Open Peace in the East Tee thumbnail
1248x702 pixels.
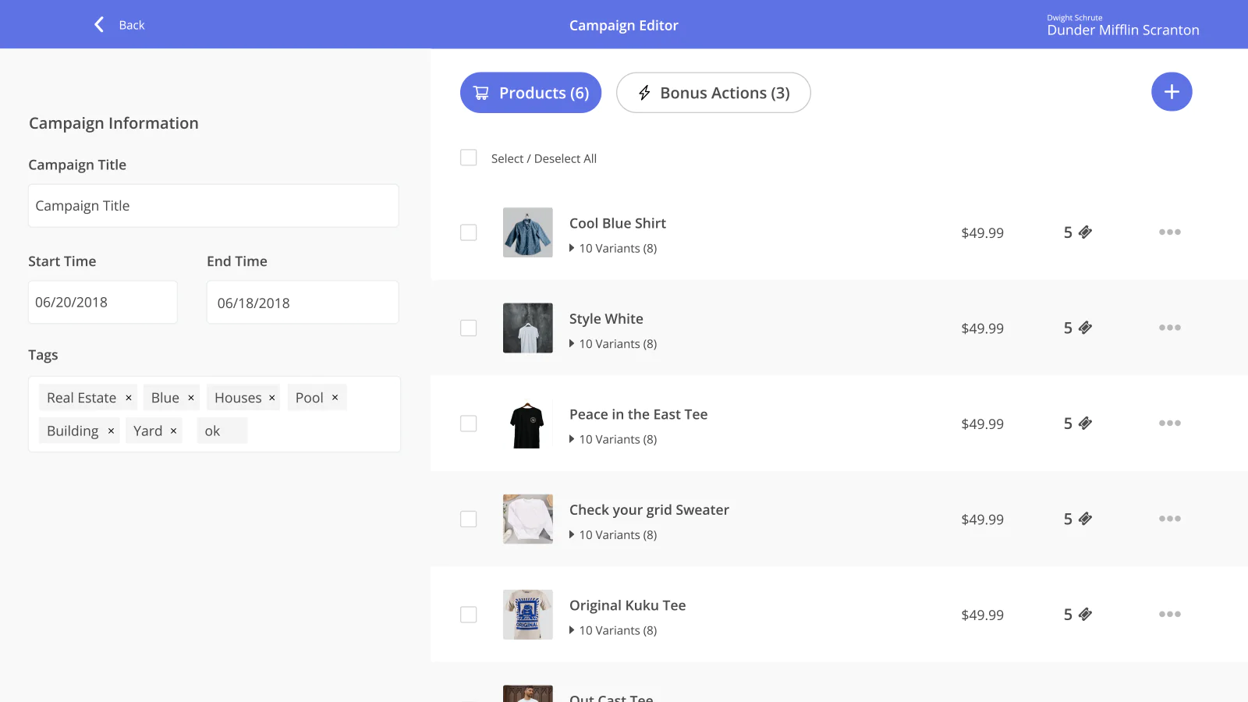click(x=528, y=424)
